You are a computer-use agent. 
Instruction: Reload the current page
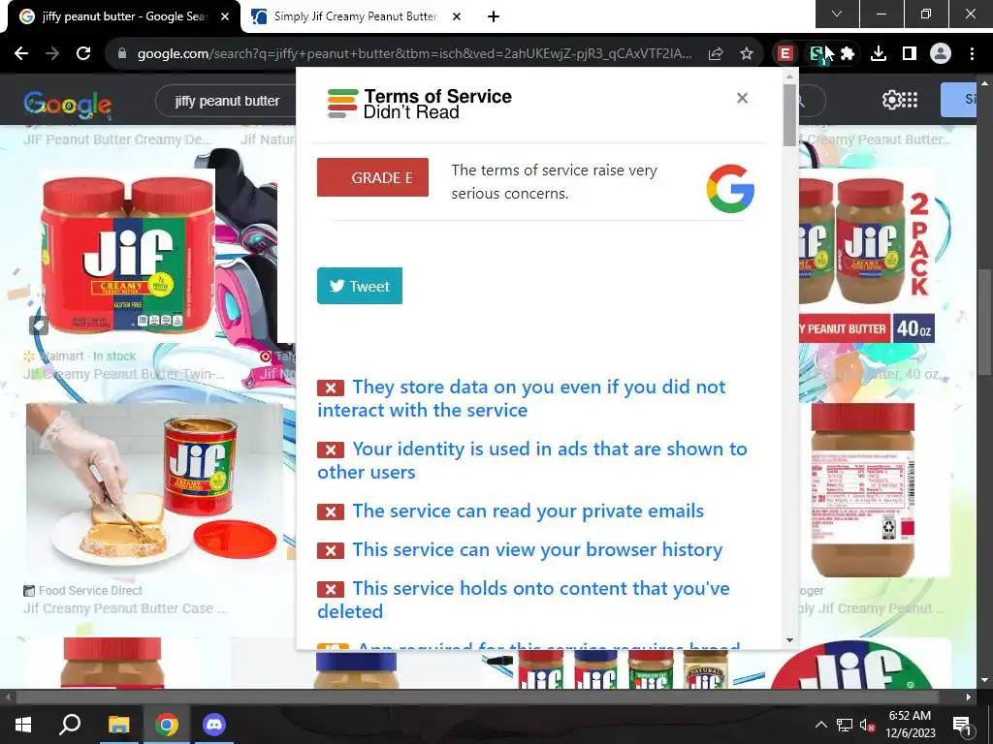coord(83,54)
